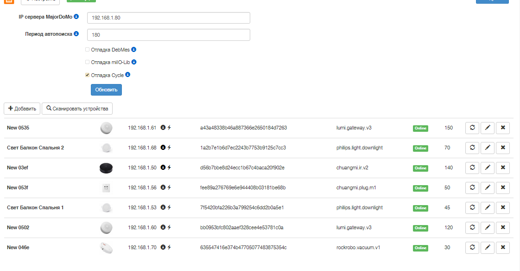Delete the Свет Балкон Спальня 2 device

click(x=503, y=148)
